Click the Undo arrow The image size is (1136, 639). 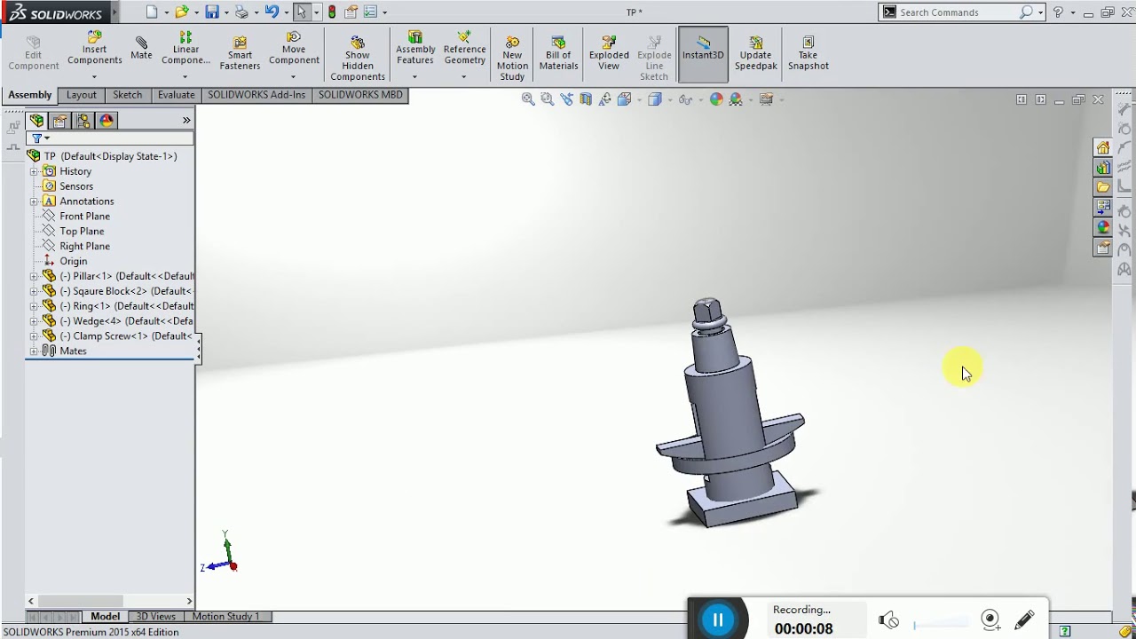pyautogui.click(x=272, y=12)
